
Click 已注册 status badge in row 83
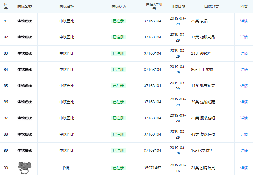[119, 53]
